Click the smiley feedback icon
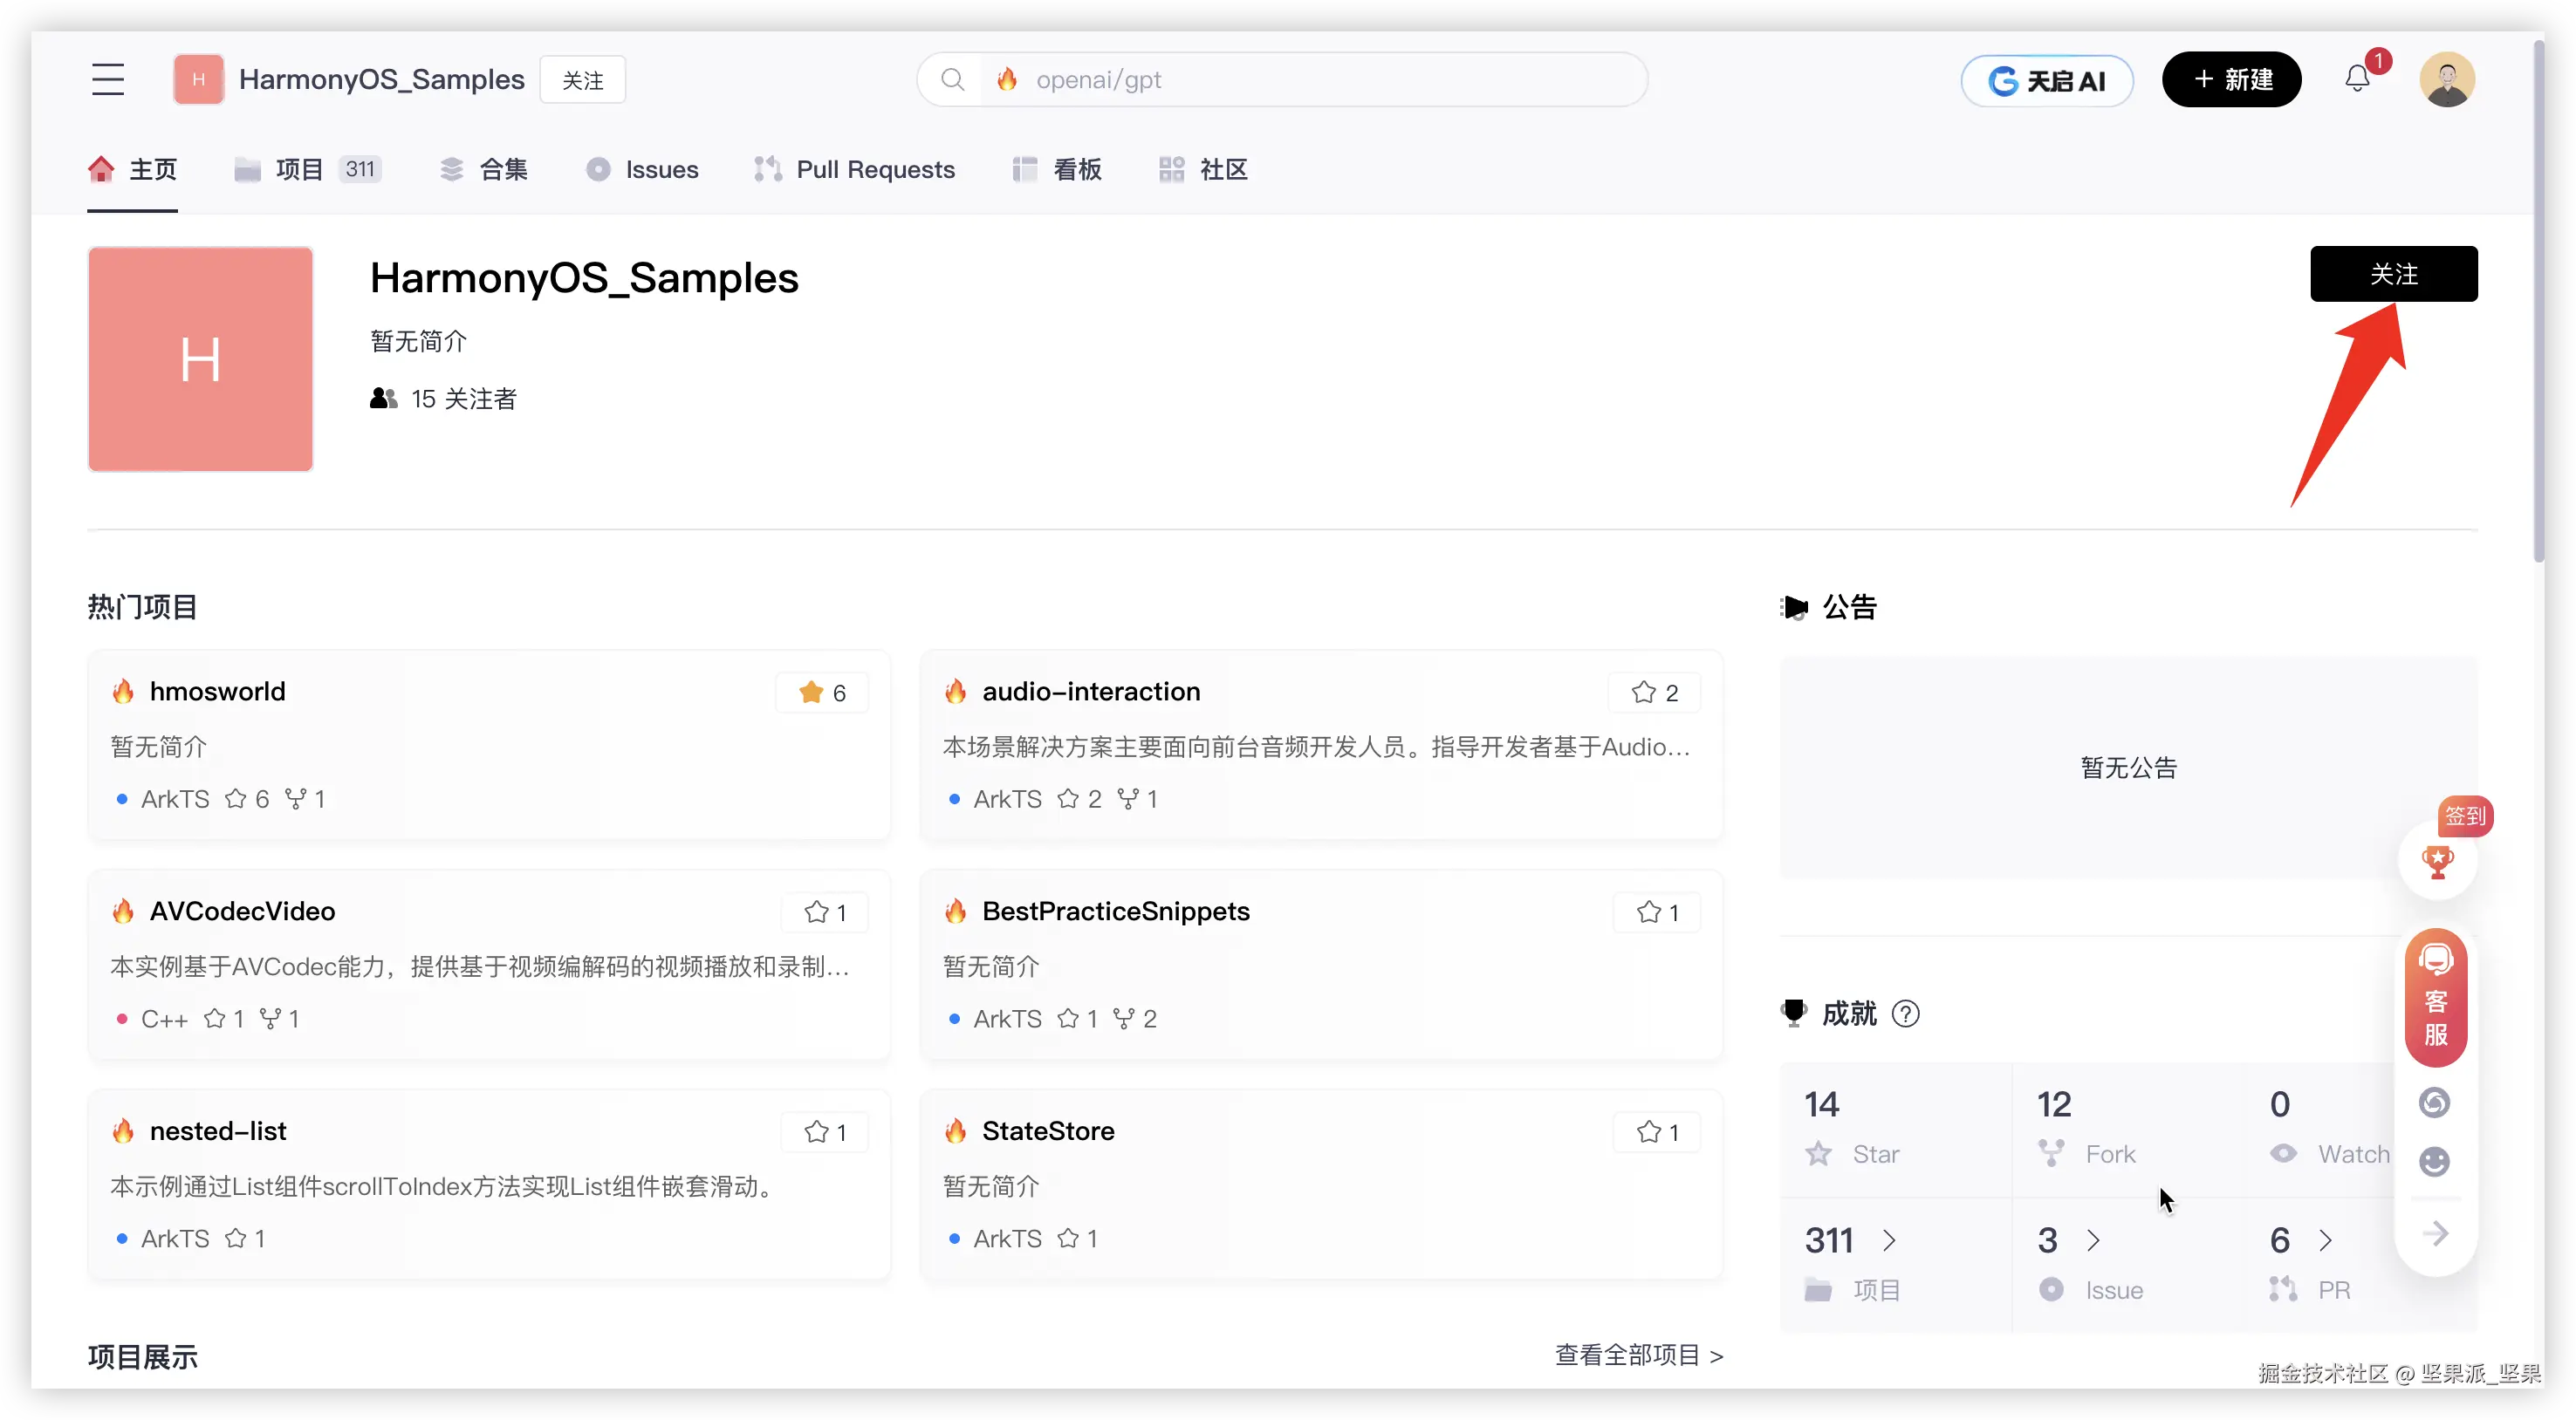This screenshot has height=1420, width=2576. pyautogui.click(x=2434, y=1161)
